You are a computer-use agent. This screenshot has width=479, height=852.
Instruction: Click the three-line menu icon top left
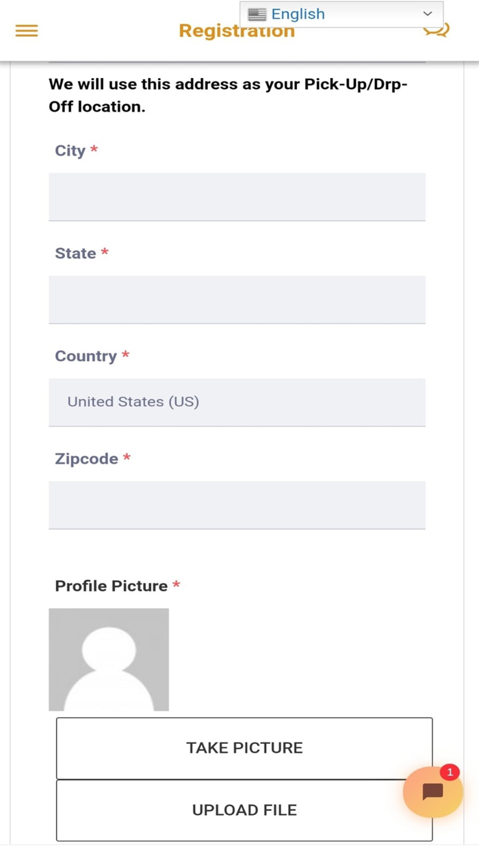coord(26,30)
